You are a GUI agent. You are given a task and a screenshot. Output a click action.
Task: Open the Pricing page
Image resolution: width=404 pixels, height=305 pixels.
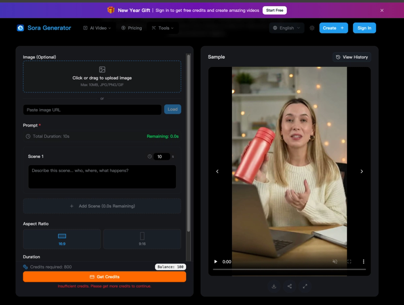click(x=131, y=28)
